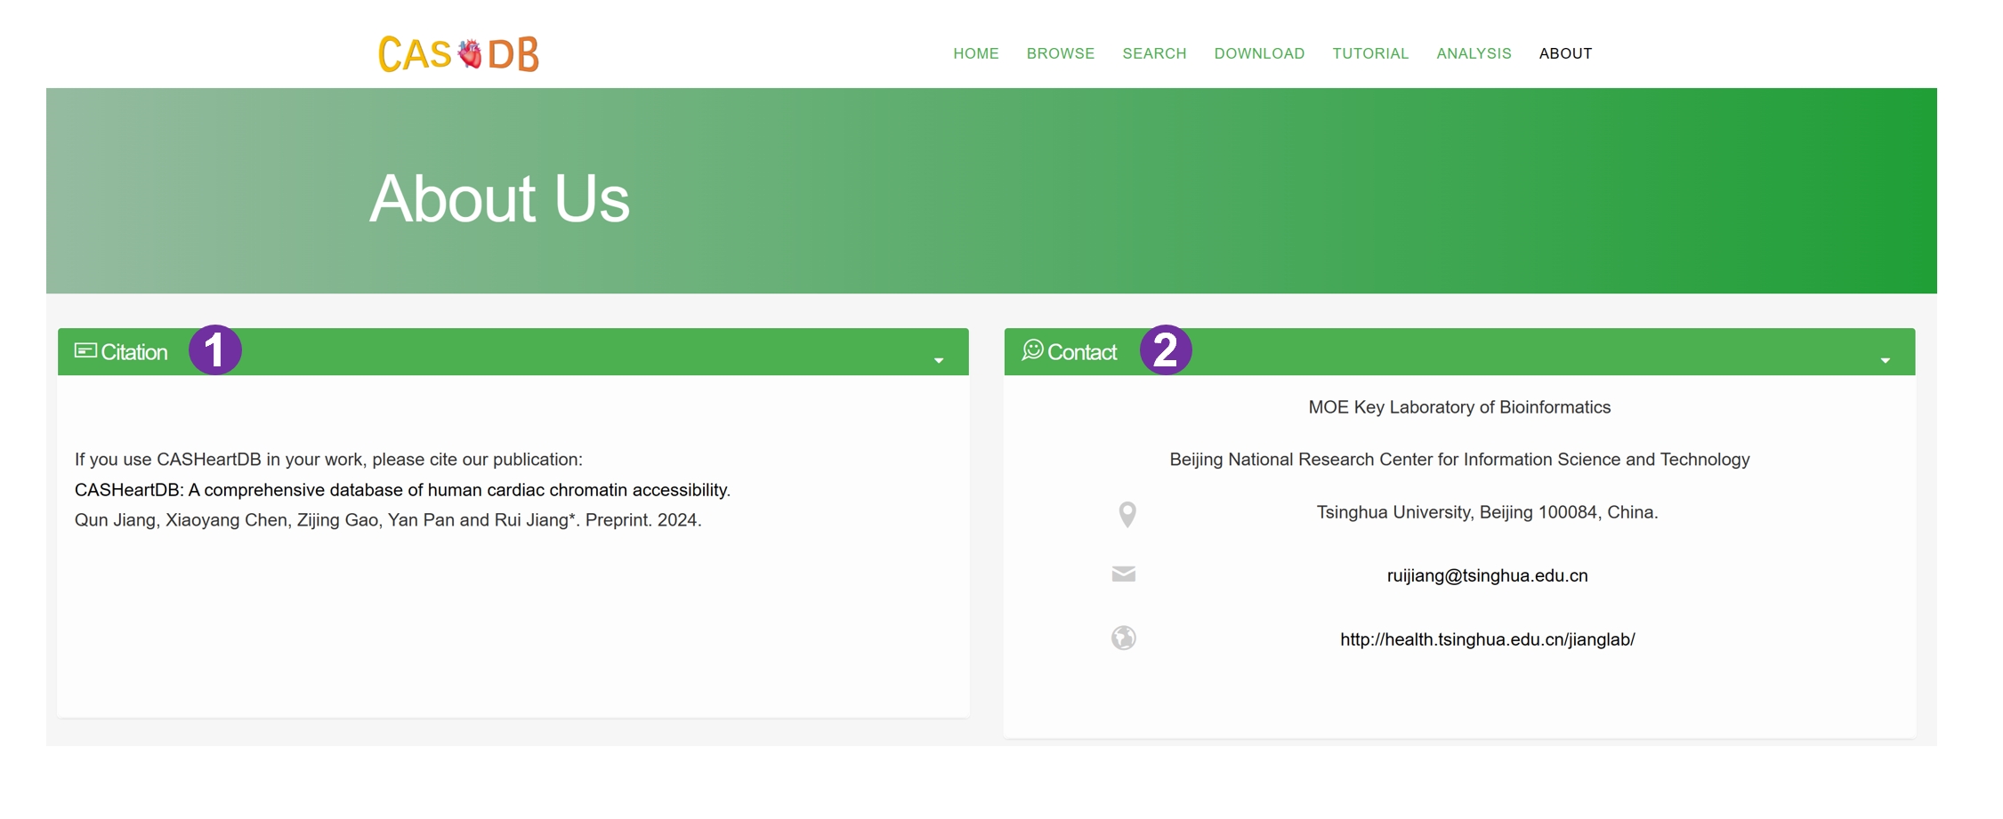The image size is (2003, 819).
Task: Click the ruijiang@tsinghua.edu.cn email link
Action: [x=1487, y=576]
